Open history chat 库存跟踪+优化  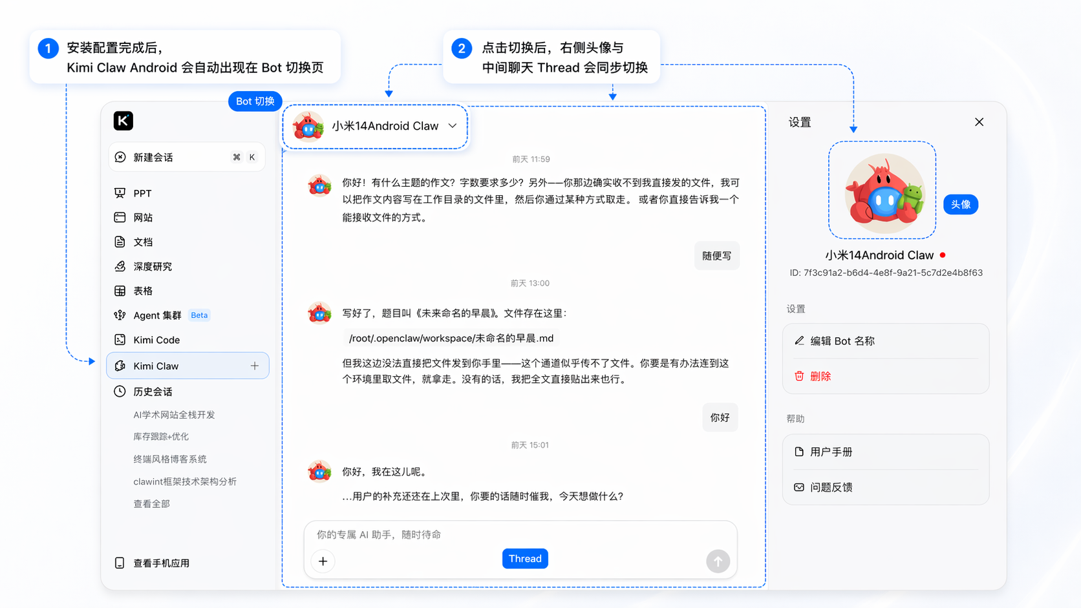coord(161,437)
